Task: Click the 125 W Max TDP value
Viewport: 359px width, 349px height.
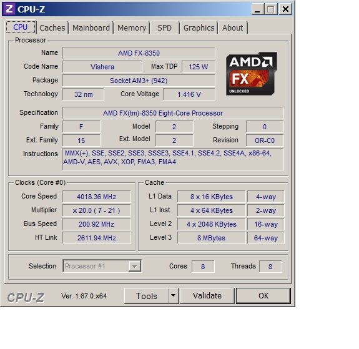Action: [x=199, y=67]
